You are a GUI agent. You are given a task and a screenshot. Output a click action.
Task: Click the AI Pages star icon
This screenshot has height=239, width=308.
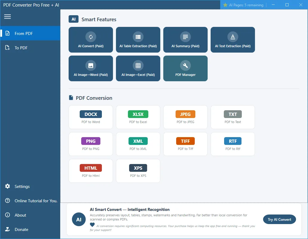(x=225, y=5)
